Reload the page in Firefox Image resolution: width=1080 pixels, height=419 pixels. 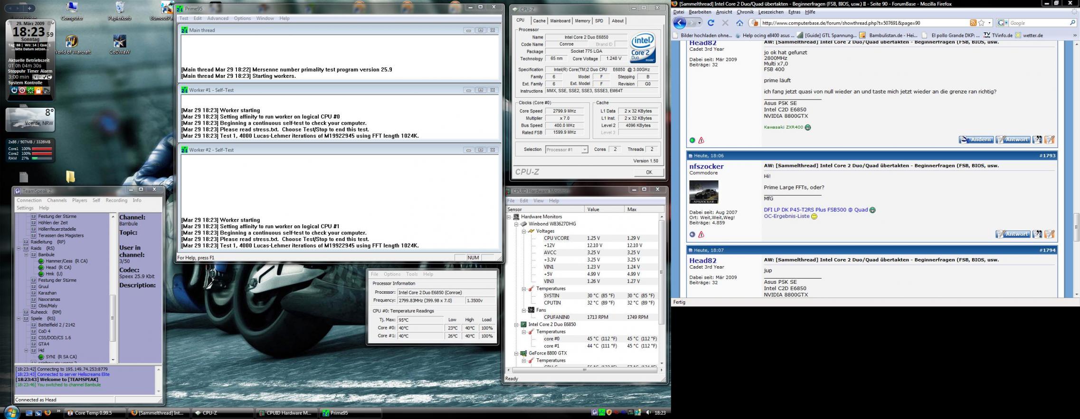[711, 23]
